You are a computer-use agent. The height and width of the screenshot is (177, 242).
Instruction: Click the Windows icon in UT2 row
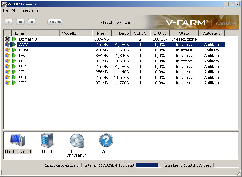[x=7, y=61]
